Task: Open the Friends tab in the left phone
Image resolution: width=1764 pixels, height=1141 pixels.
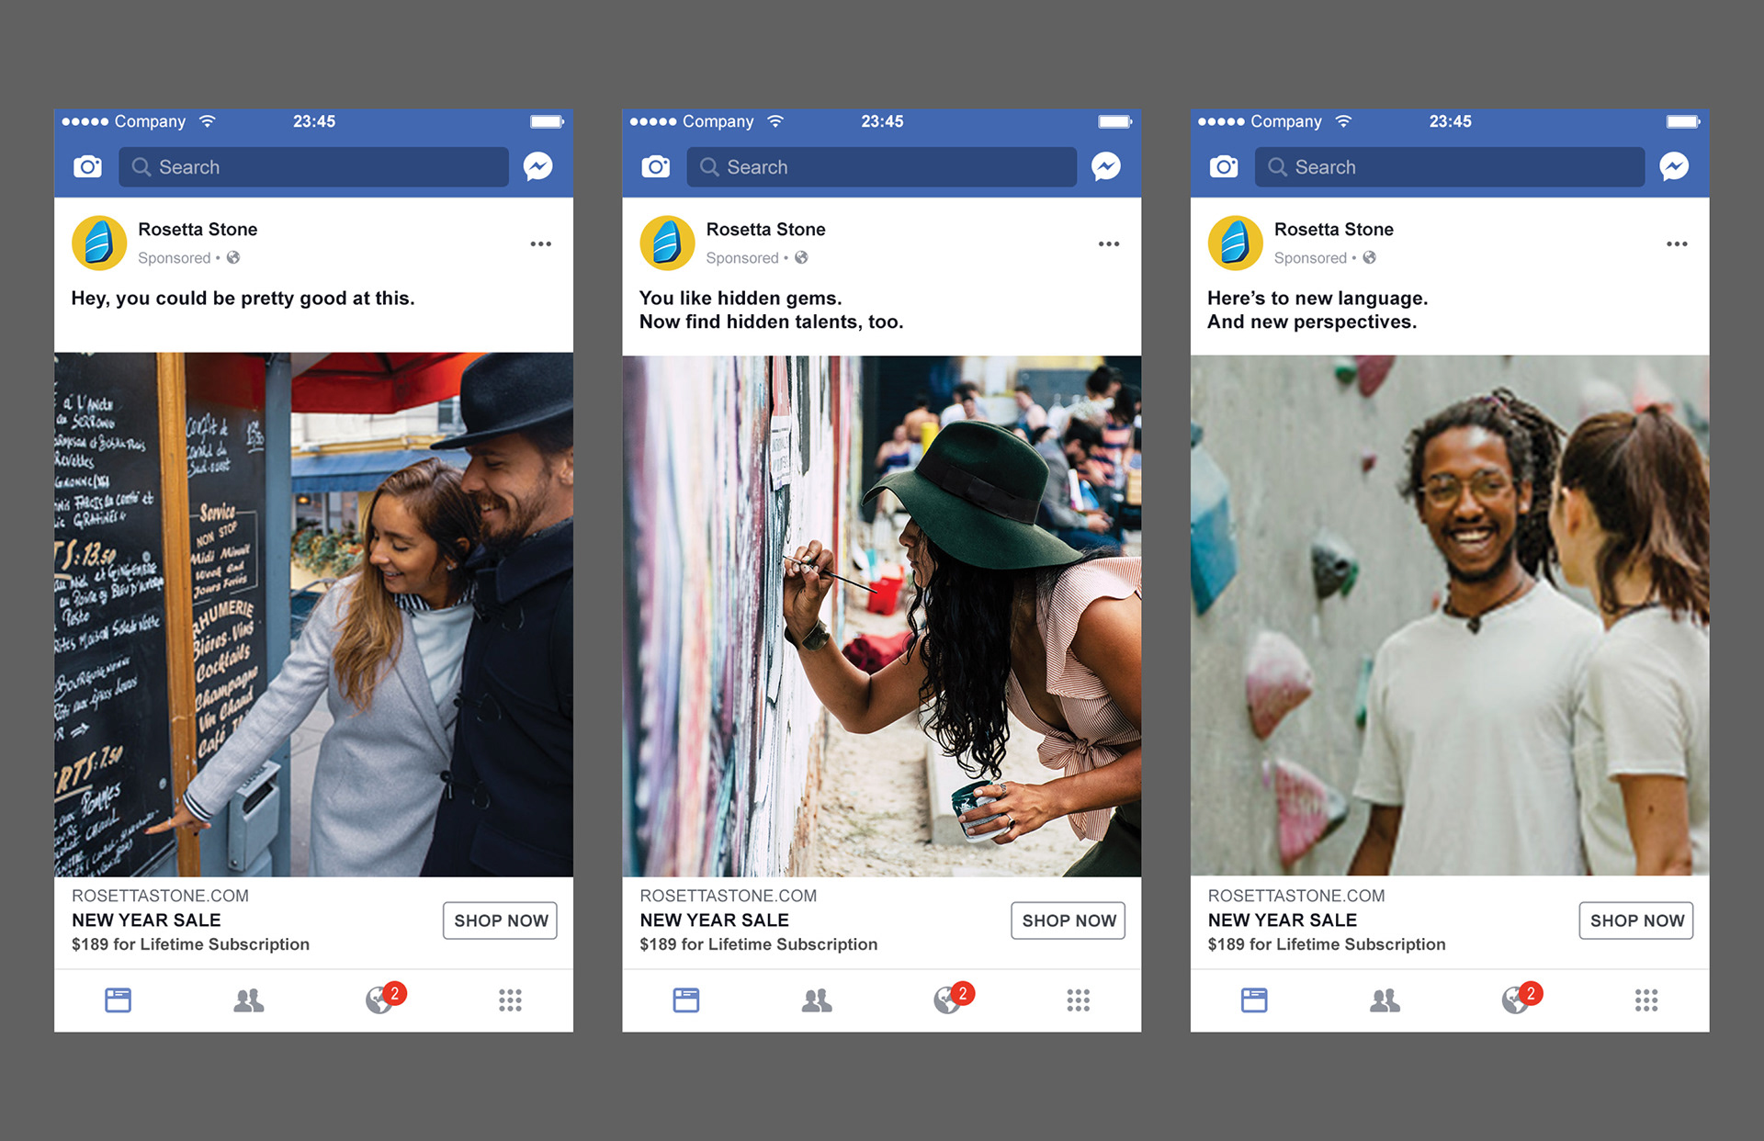Action: pos(249,1000)
